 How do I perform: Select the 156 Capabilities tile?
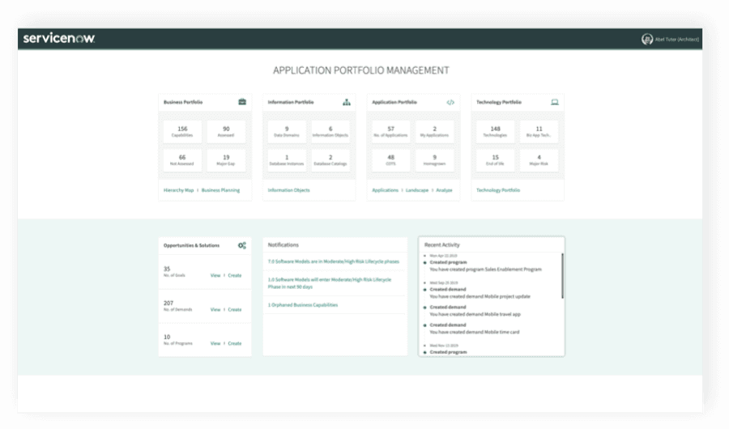pyautogui.click(x=182, y=132)
